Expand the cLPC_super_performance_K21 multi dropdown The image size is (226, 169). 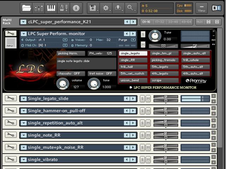pyautogui.click(x=23, y=22)
